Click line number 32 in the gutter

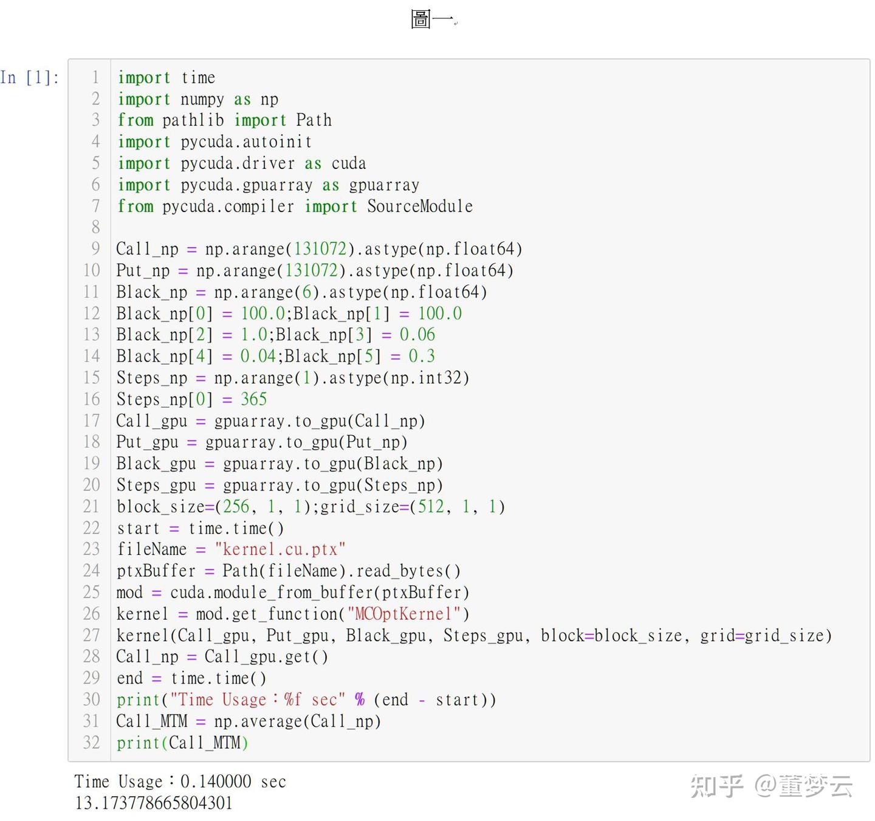(x=92, y=743)
